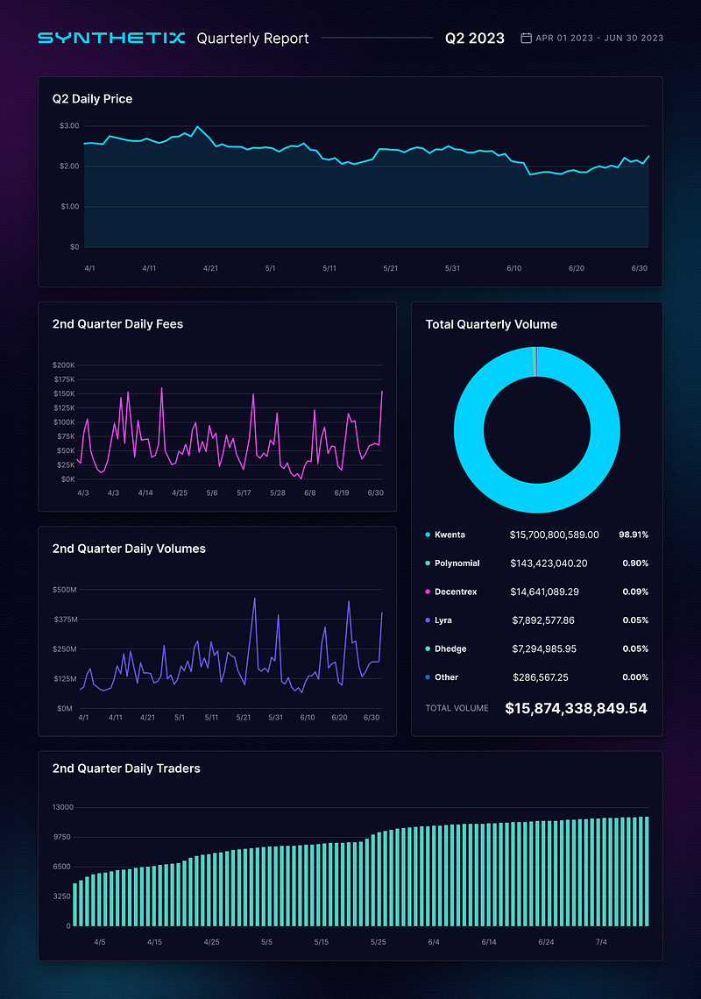
Task: Click the Dhedge green legend dot
Action: coord(428,648)
